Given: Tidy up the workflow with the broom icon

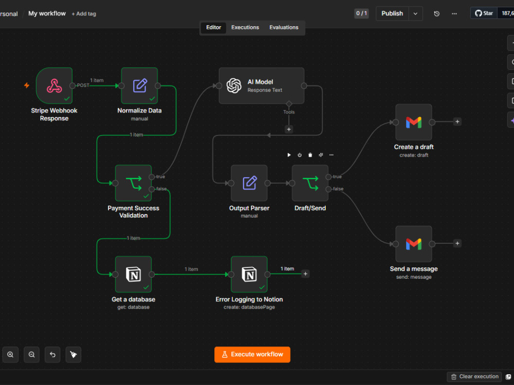Looking at the screenshot, I should [x=74, y=355].
